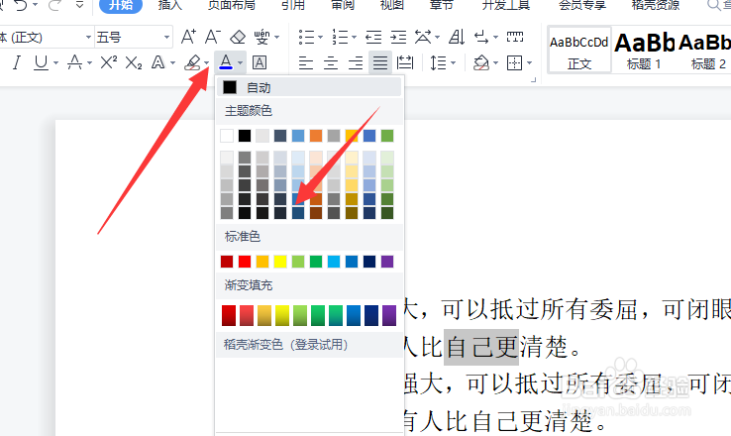Screen dimensions: 731x436
Task: Apply a bulleted list
Action: [306, 37]
